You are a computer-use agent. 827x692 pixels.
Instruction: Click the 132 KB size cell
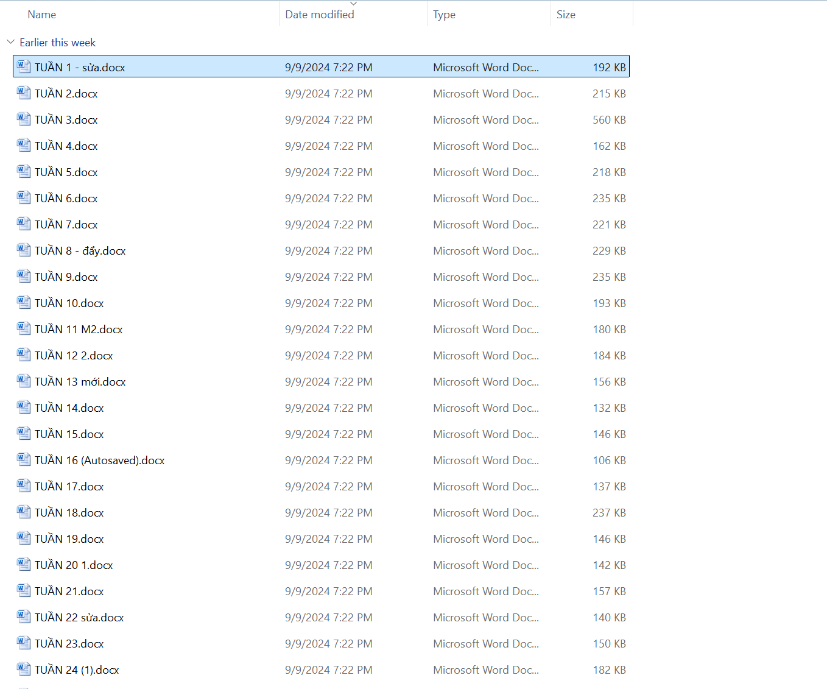609,408
